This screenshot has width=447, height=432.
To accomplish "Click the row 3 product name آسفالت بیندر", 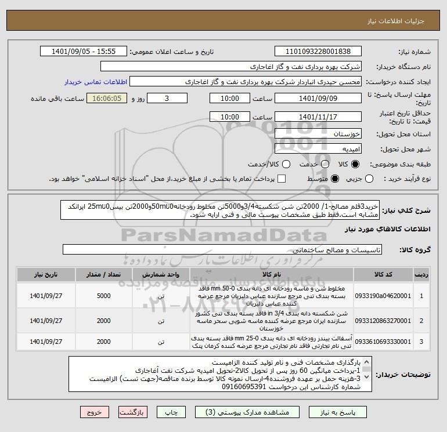I will click(272, 342).
